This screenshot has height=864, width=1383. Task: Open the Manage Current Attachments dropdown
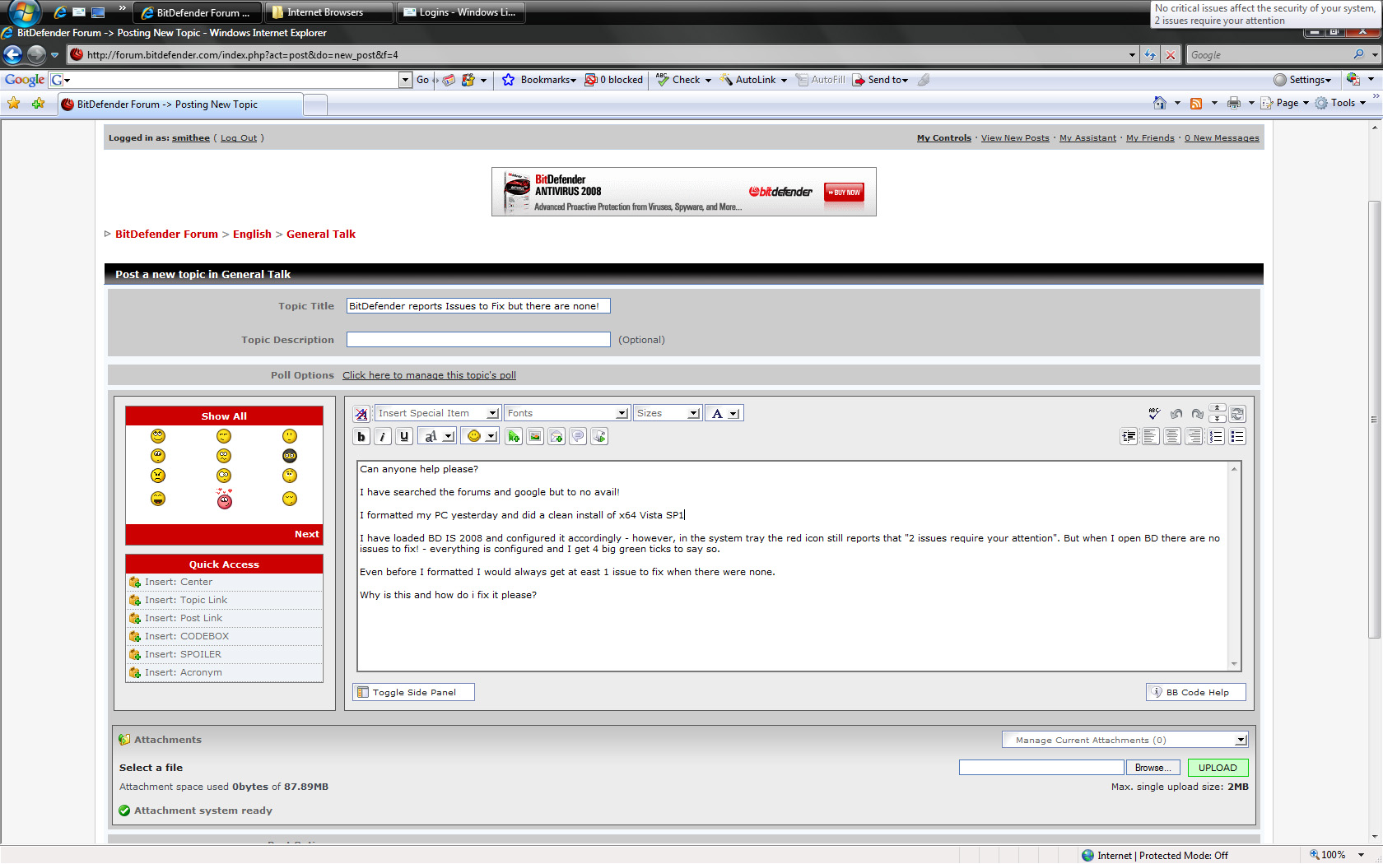pyautogui.click(x=1125, y=740)
